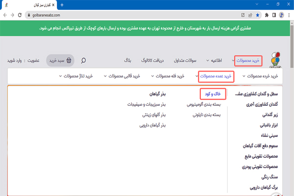Open بذر سبزیجات و صیفیجات link
This screenshot has height=196, width=294.
click(x=147, y=104)
